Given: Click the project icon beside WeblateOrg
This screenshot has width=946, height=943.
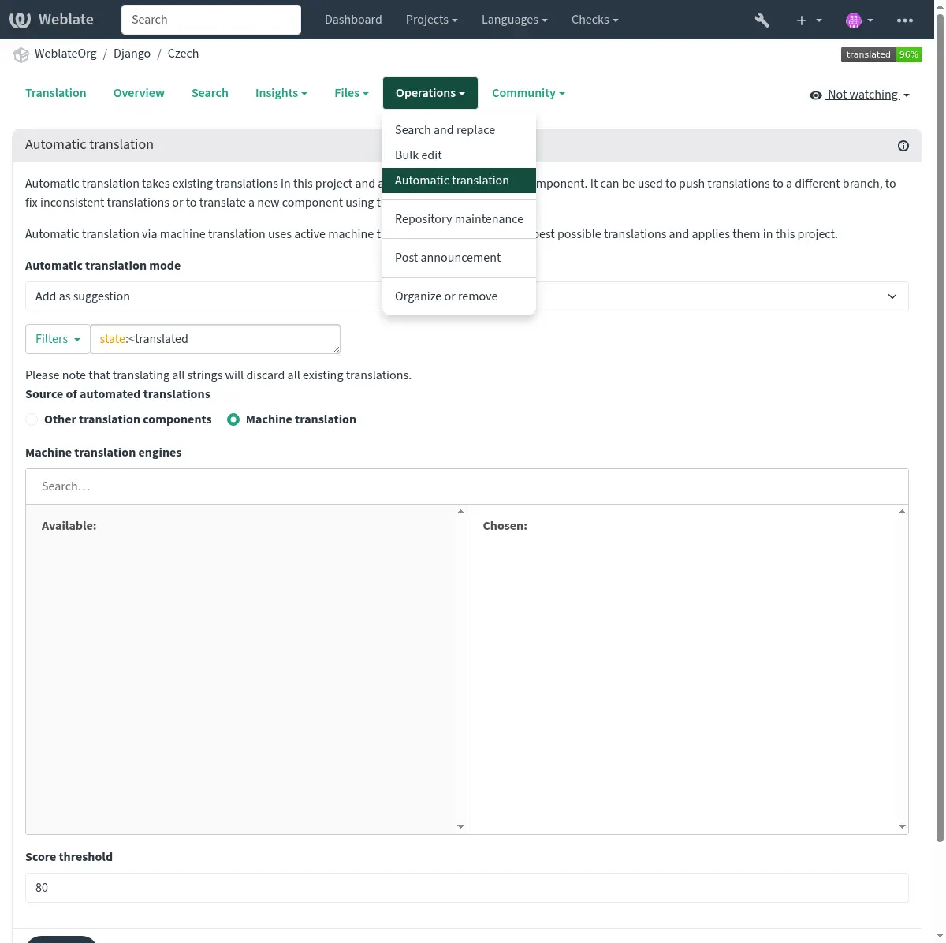Looking at the screenshot, I should coord(21,54).
